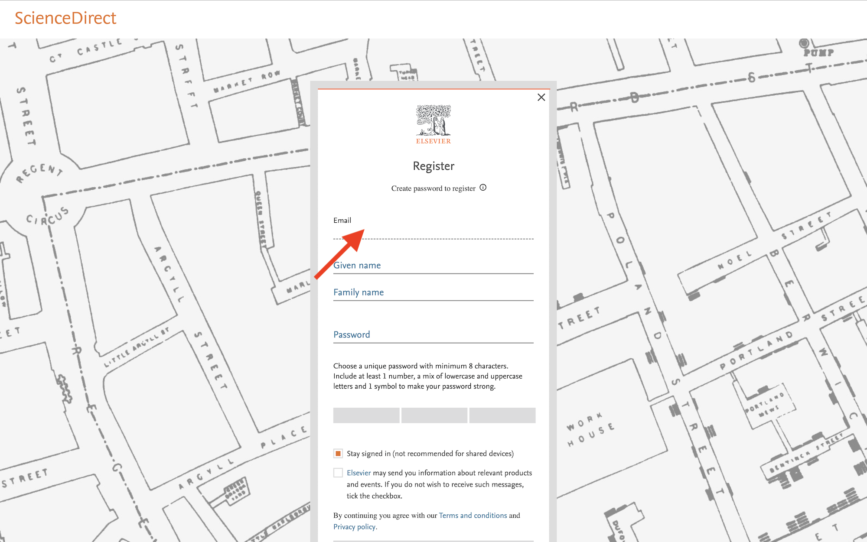Viewport: 867px width, 542px height.
Task: Click the ScienceDirect logo in header
Action: (65, 18)
